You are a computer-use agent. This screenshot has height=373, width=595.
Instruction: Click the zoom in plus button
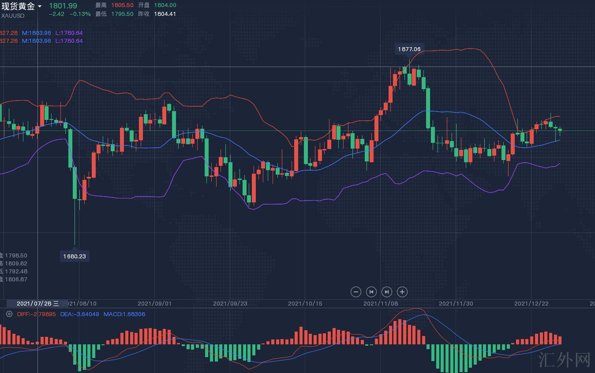(402, 291)
